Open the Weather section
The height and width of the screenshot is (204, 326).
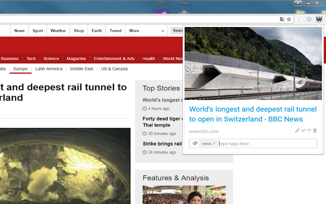tap(58, 31)
